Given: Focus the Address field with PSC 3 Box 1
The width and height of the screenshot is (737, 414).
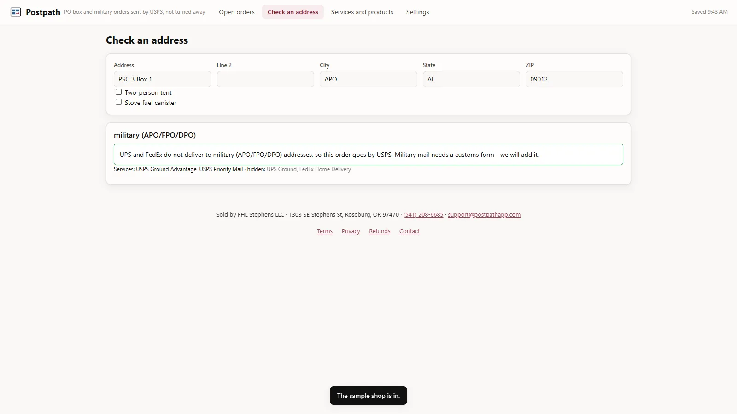Looking at the screenshot, I should coord(162,79).
